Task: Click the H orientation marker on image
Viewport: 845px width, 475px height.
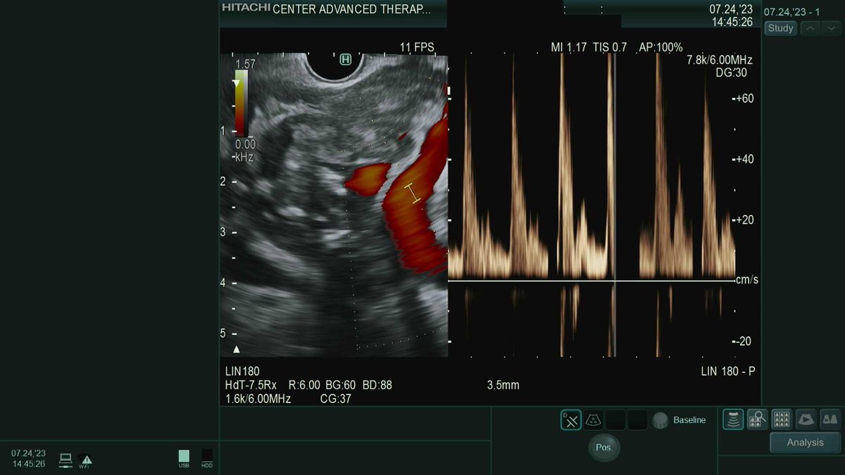Action: click(x=345, y=59)
